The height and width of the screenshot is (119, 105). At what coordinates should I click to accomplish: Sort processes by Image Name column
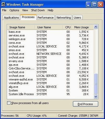pyautogui.click(x=21, y=27)
